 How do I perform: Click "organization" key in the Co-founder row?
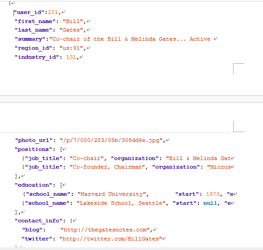[x=176, y=167]
